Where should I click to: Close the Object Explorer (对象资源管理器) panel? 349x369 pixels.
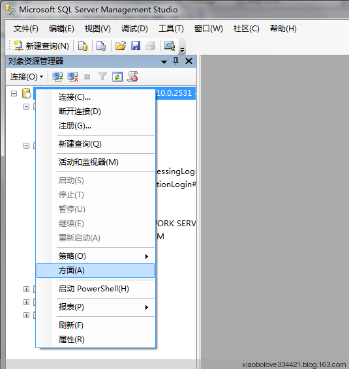click(189, 61)
